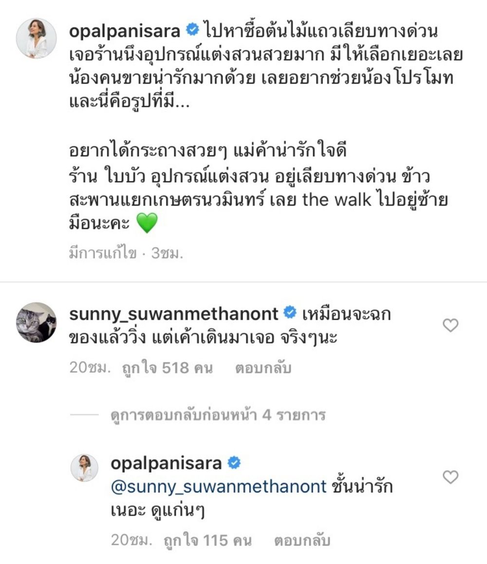Expand ดูการตอบกลับก่อนหน้า 4 รายการ previous replies
Image resolution: width=487 pixels, height=564 pixels.
[x=218, y=415]
